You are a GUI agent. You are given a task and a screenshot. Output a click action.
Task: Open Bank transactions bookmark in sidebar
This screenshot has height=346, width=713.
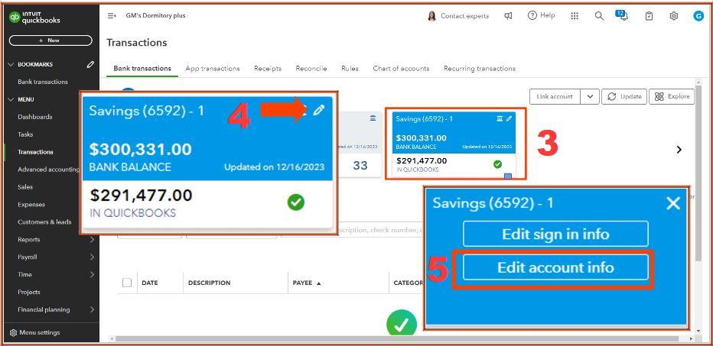click(x=43, y=82)
